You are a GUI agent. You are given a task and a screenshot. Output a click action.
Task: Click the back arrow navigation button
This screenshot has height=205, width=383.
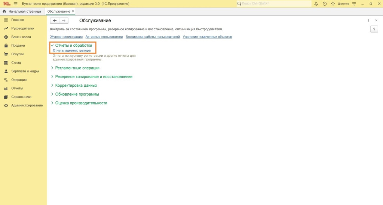pyautogui.click(x=55, y=21)
